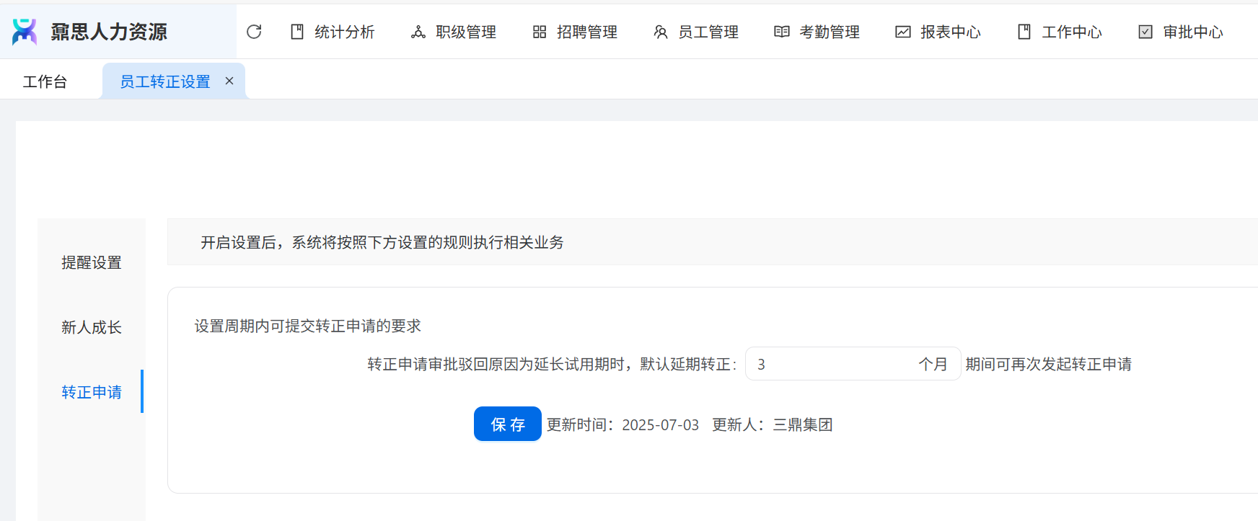
Task: Click the 工作中心 document icon
Action: 1024,32
